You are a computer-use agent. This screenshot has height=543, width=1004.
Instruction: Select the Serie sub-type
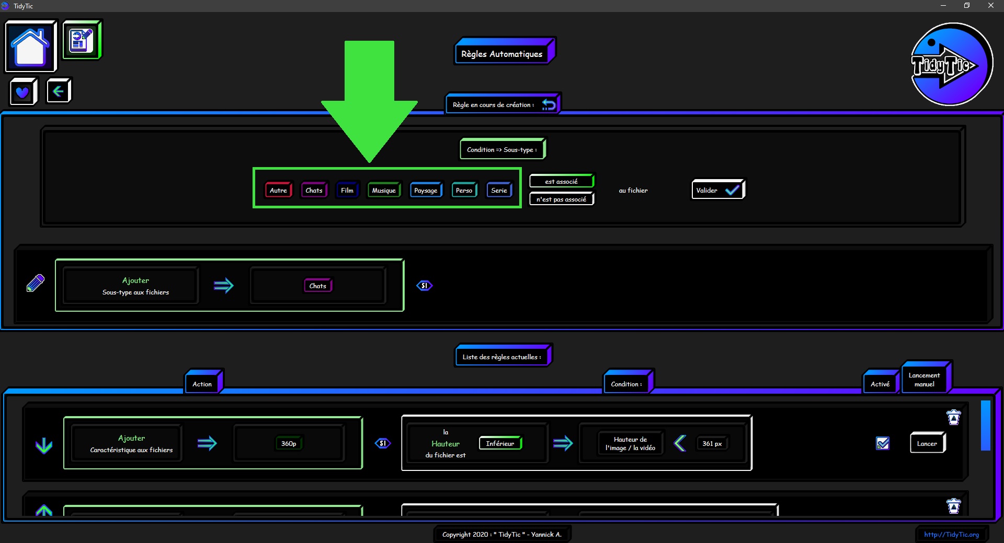pos(499,190)
